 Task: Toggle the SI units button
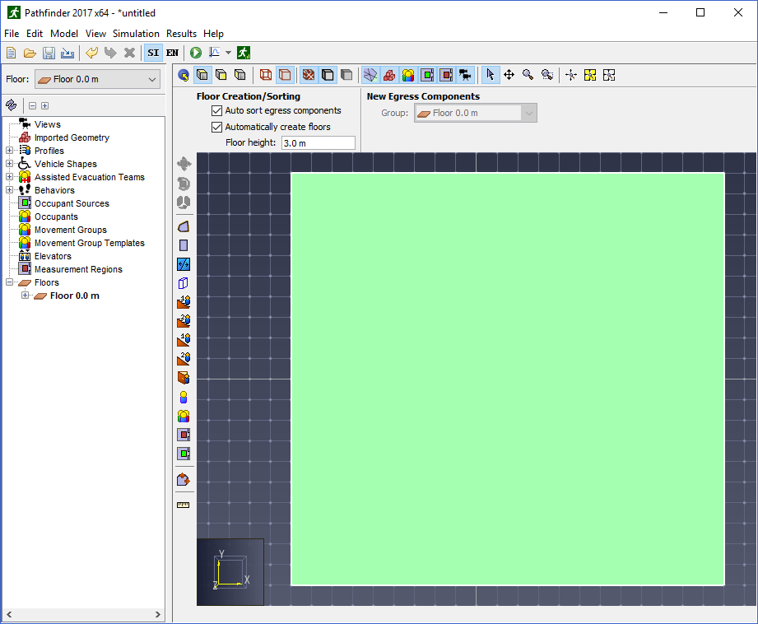[x=153, y=53]
